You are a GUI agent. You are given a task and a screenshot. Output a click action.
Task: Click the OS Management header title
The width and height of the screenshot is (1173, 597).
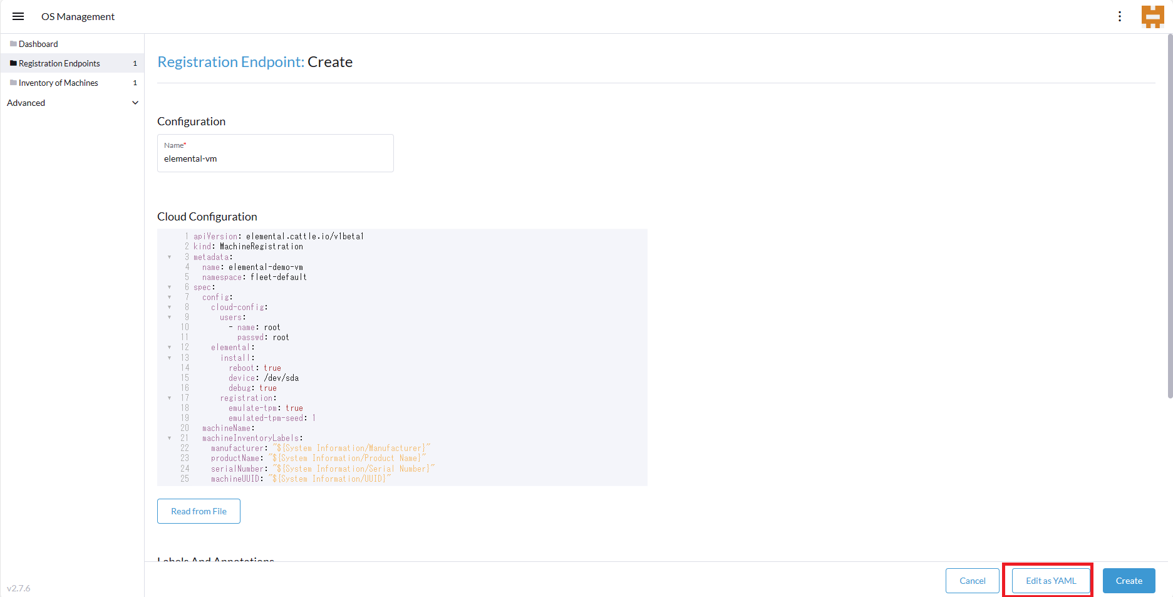point(78,16)
